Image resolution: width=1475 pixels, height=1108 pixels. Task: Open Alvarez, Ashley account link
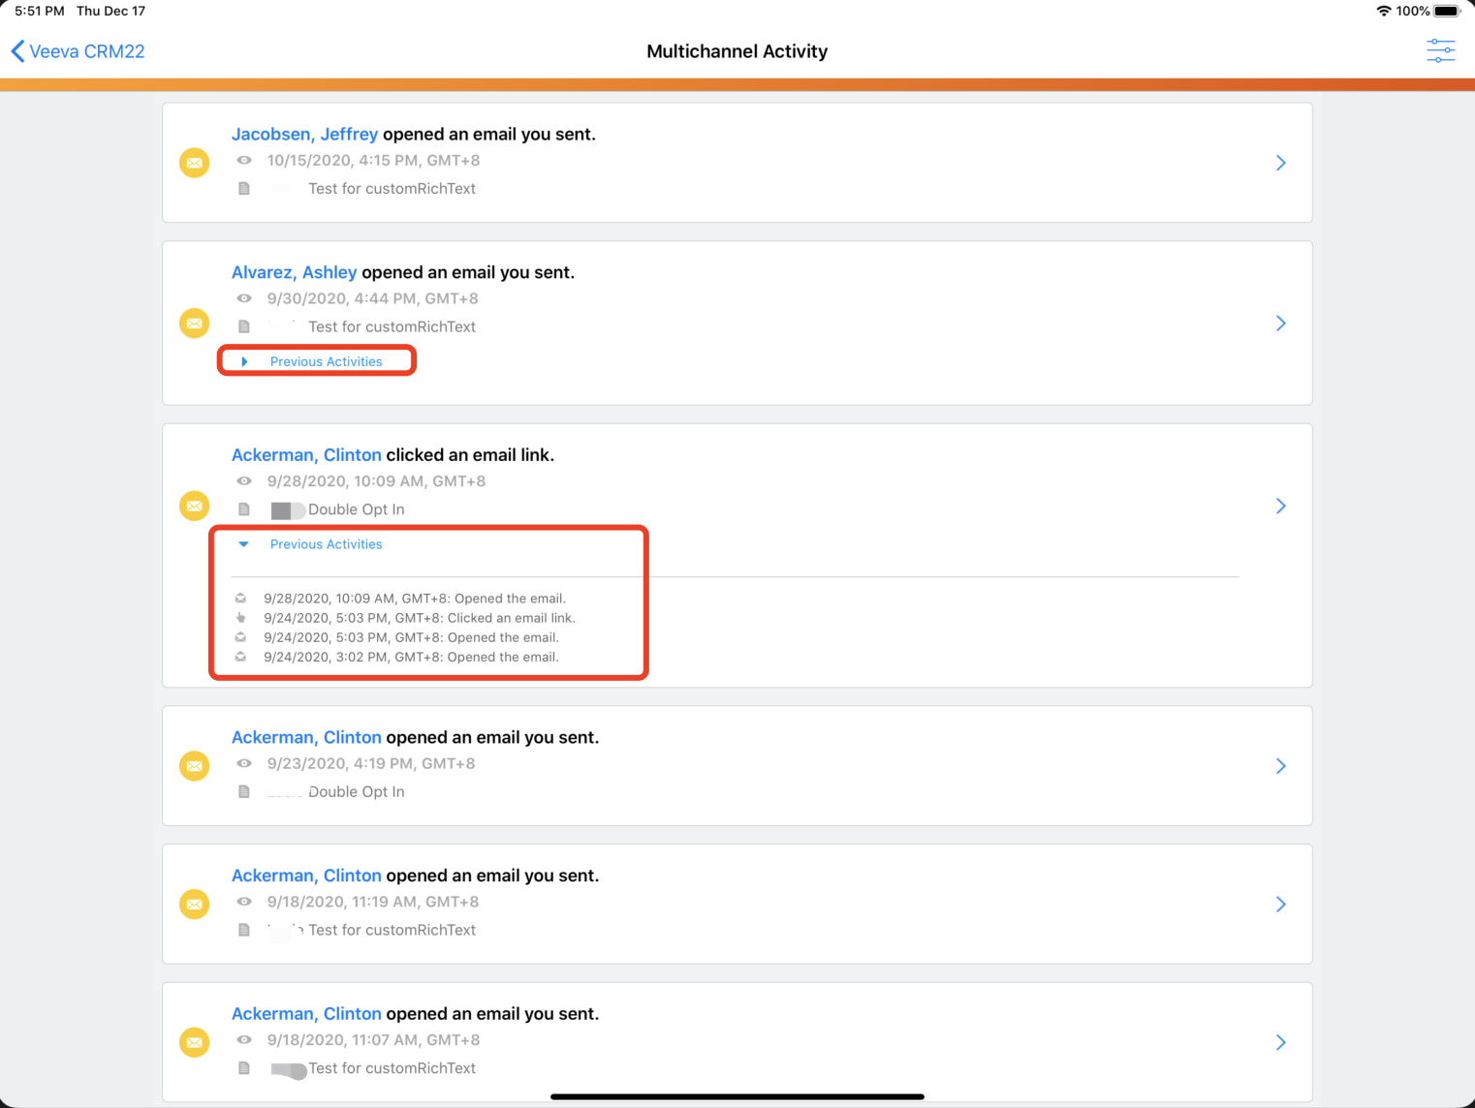pos(294,273)
